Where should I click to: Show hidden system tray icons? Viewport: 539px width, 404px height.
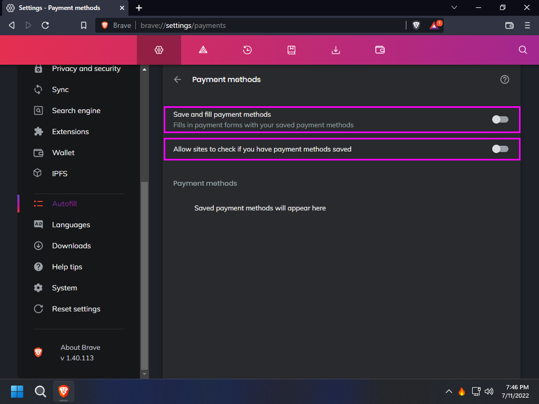click(x=449, y=391)
